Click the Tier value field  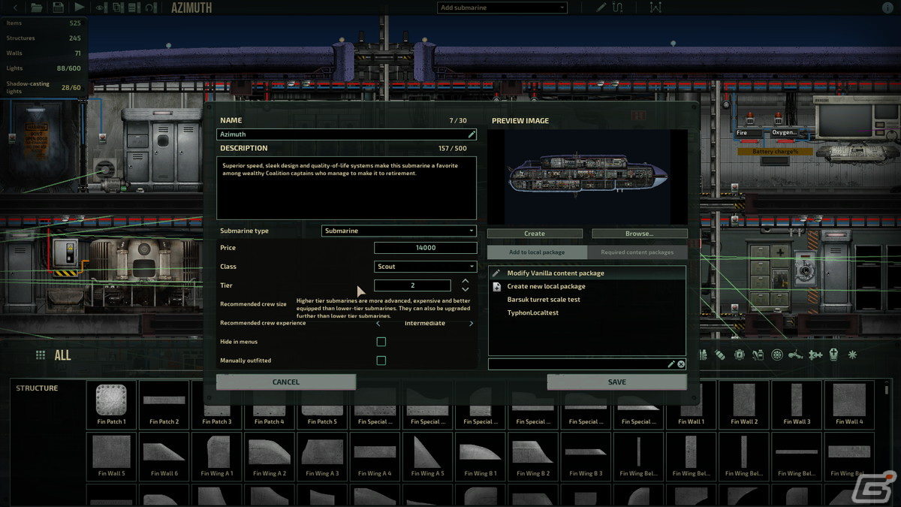coord(412,285)
